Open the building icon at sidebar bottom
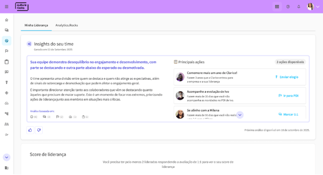 (7, 168)
